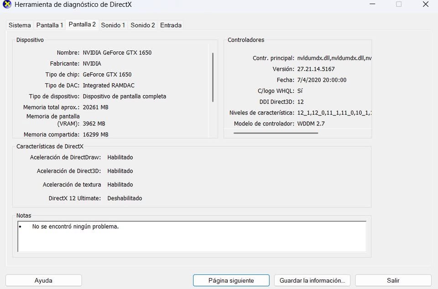Click the Tipo de DAC label
438x289 pixels.
point(63,85)
